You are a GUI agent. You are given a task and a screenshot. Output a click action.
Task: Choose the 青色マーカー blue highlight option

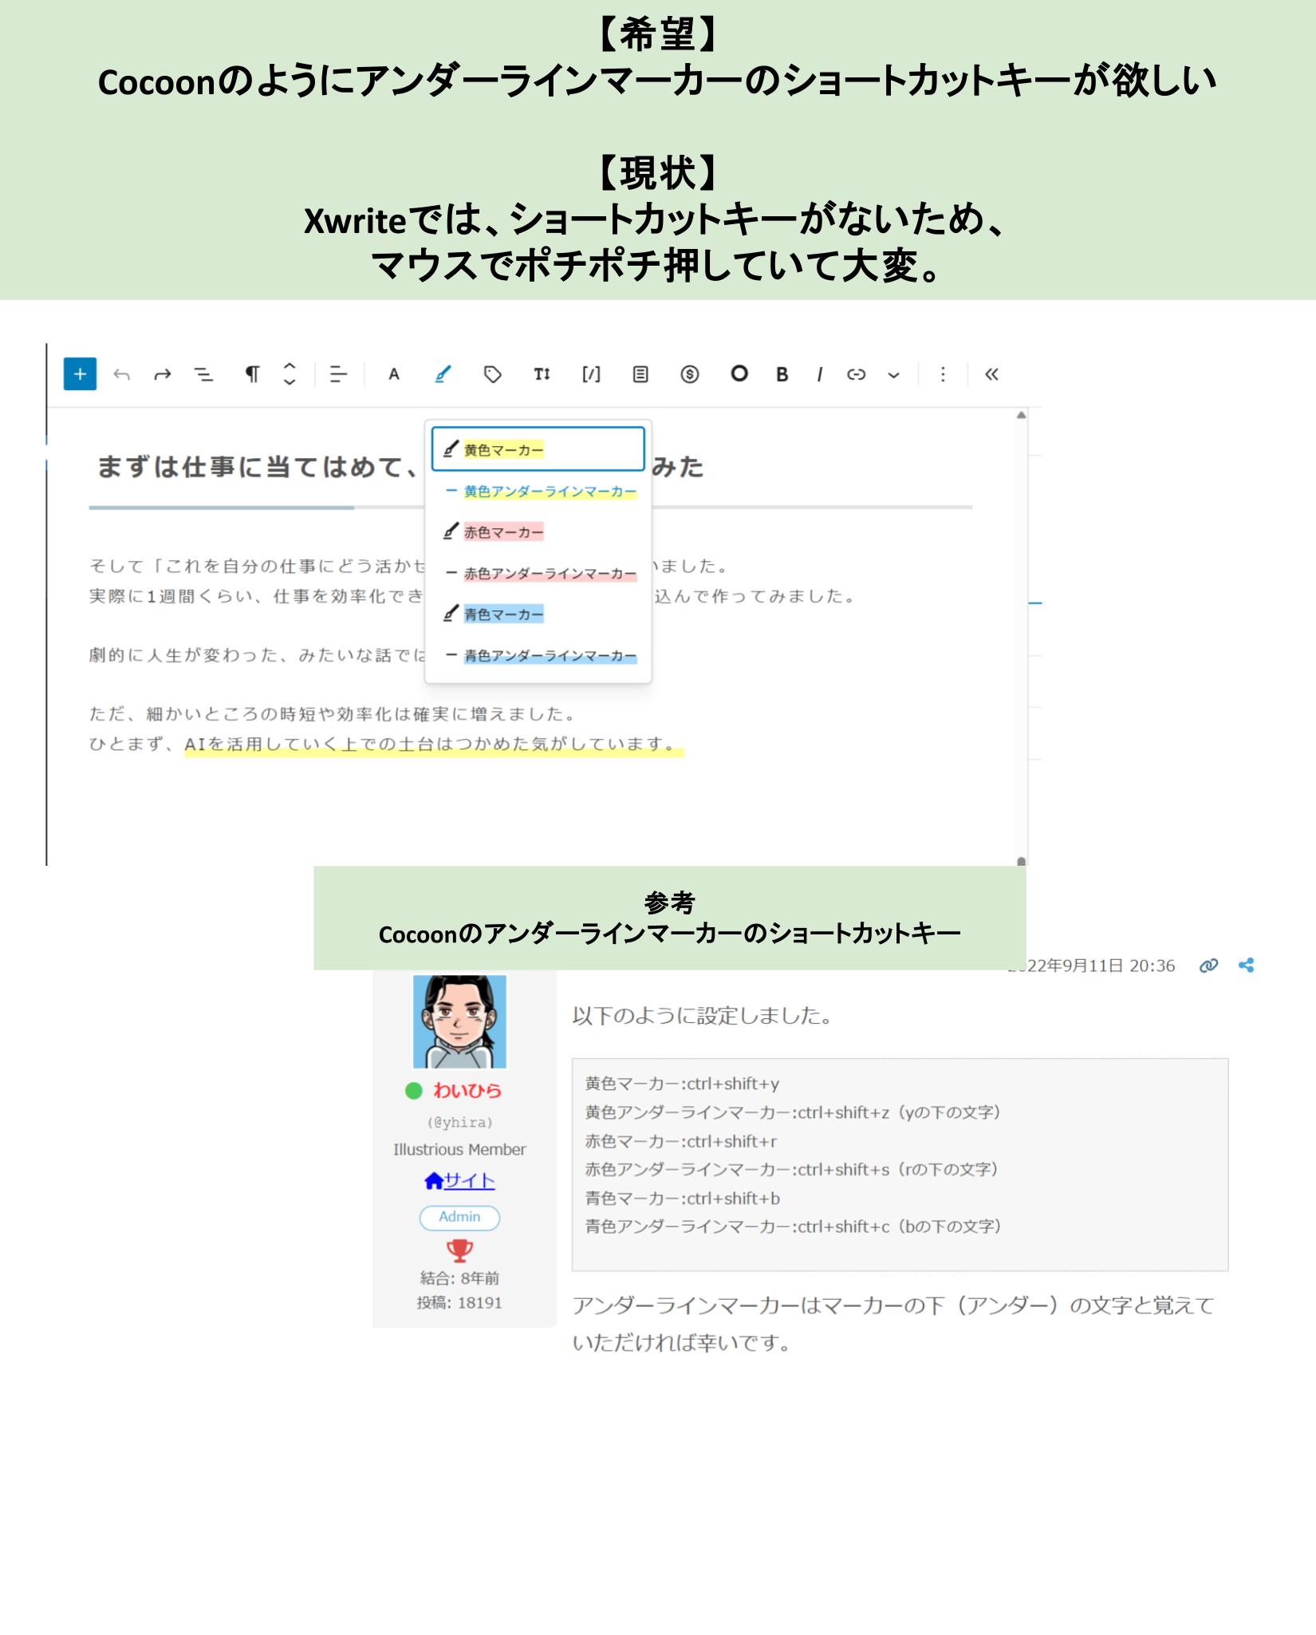(503, 614)
